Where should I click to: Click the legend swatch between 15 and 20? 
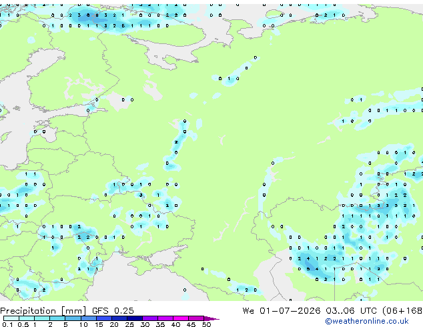(x=104, y=318)
